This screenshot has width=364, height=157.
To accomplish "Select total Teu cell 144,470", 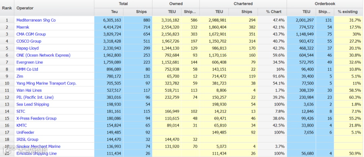I will point(109,139).
